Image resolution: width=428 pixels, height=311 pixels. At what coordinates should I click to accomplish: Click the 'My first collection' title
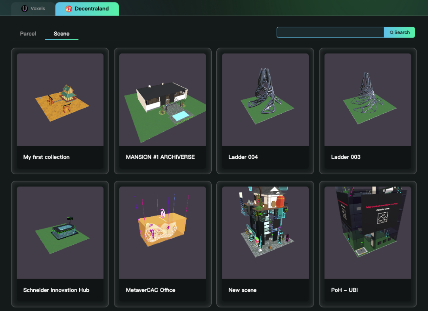coord(46,157)
